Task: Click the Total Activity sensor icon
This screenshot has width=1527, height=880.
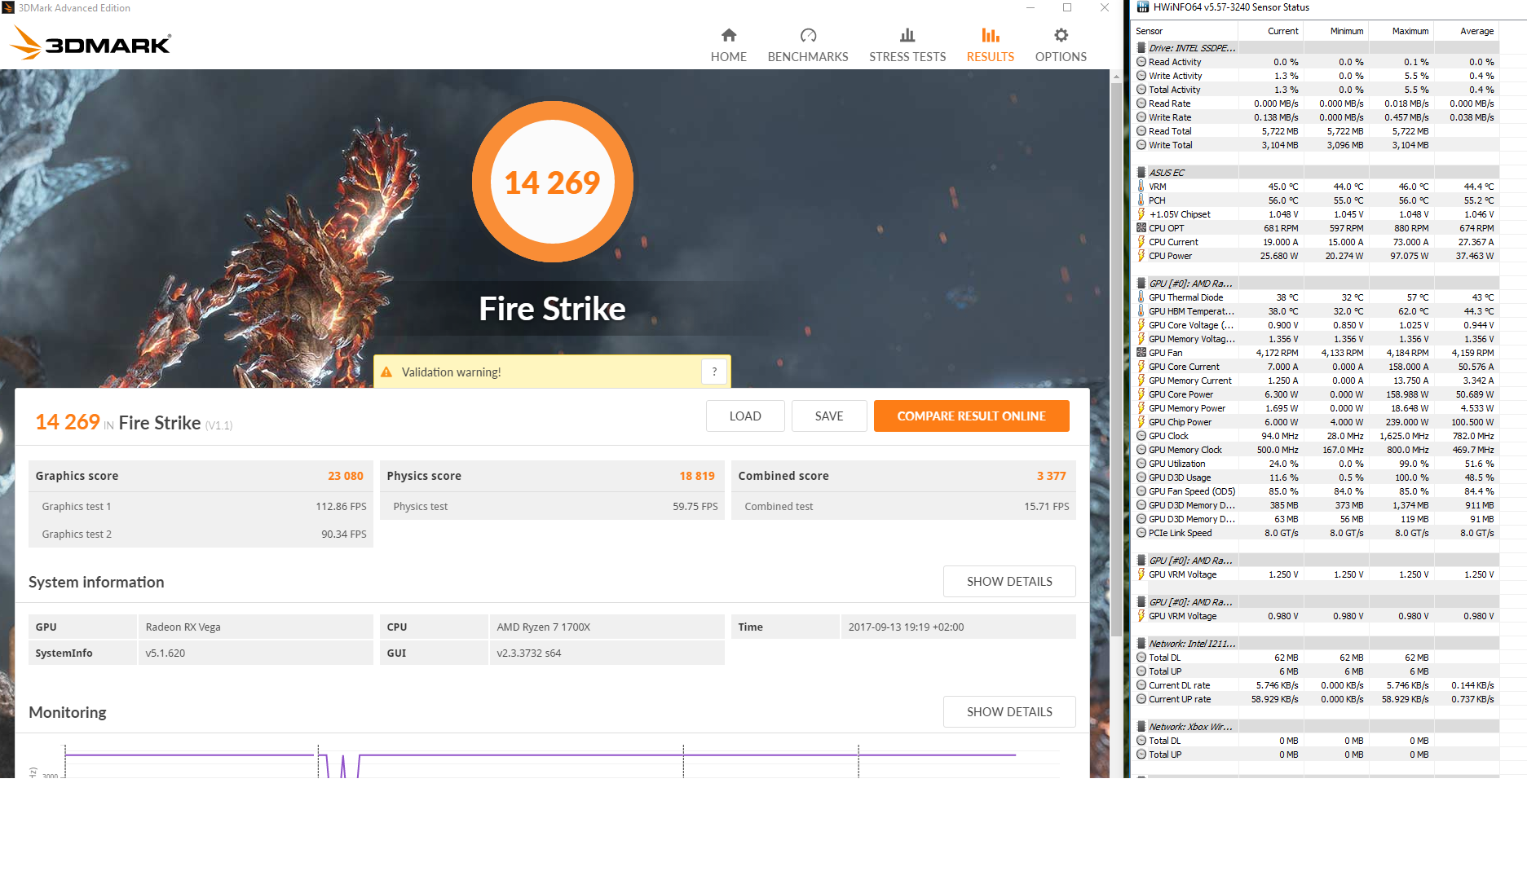Action: [x=1141, y=90]
